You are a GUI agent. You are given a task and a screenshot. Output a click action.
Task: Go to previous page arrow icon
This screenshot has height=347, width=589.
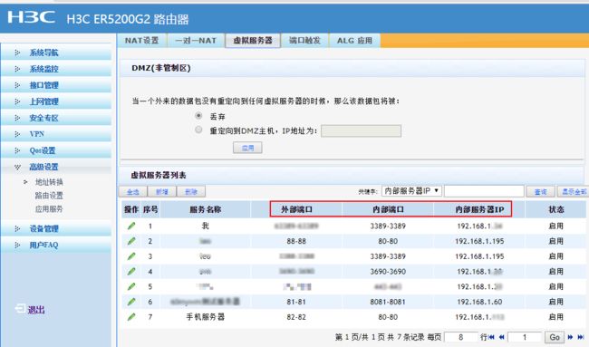(x=501, y=337)
